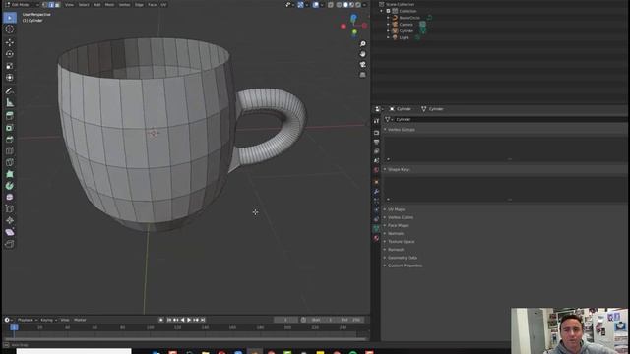Open the Select menu
This screenshot has height=354, width=630.
(x=84, y=5)
